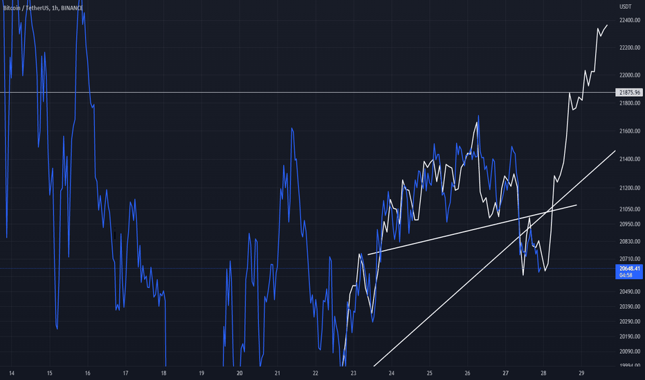Click date 17 on the time axis
Viewport: 645px width, 380px height.
coord(125,373)
